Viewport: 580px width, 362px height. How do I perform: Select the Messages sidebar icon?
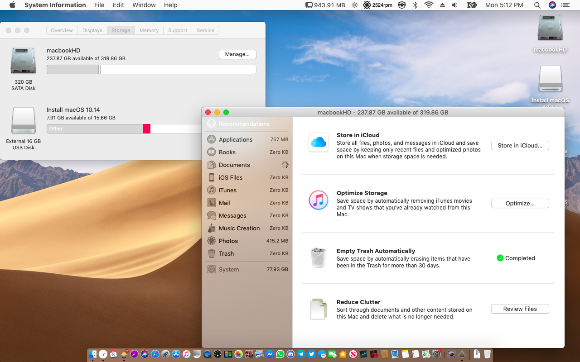(x=211, y=215)
